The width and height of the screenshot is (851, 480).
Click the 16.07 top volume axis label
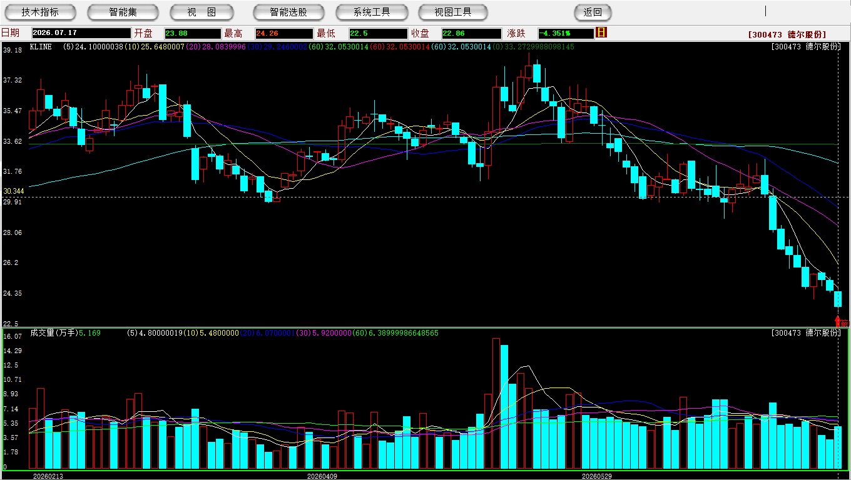tap(13, 336)
